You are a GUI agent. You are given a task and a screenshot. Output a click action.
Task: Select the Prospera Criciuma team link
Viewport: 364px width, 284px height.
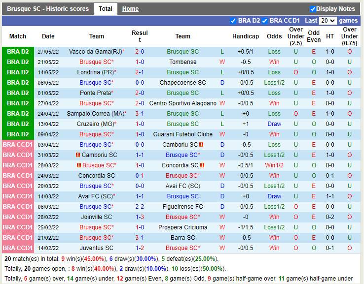(182, 227)
